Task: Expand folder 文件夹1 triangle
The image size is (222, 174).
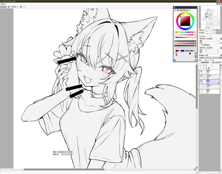Action: point(204,87)
